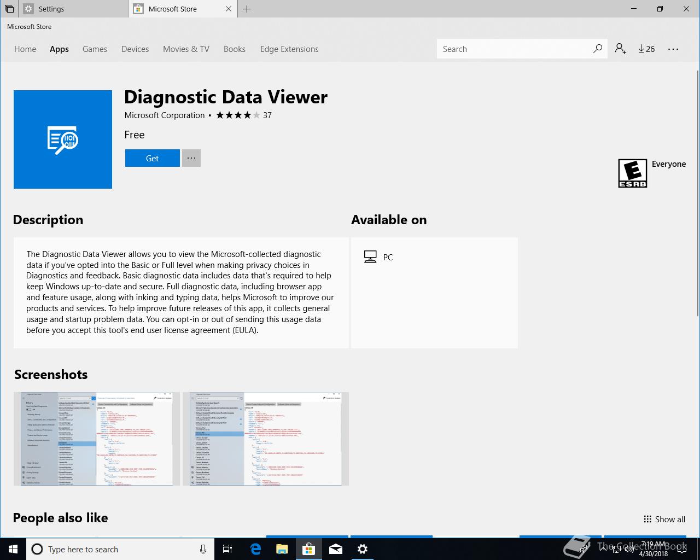Click the ESRB Everyone rating icon

click(633, 173)
